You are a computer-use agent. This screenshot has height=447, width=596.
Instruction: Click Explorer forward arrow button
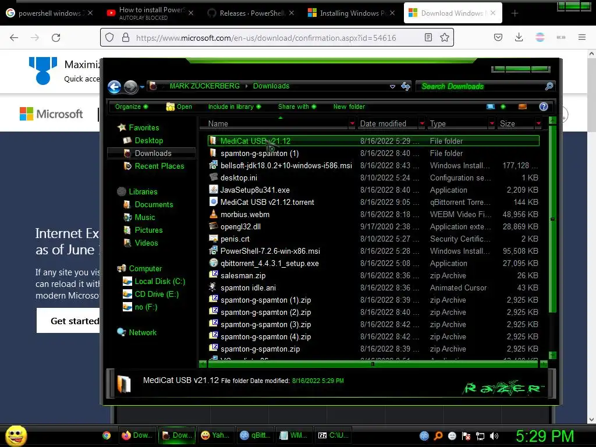pyautogui.click(x=131, y=87)
